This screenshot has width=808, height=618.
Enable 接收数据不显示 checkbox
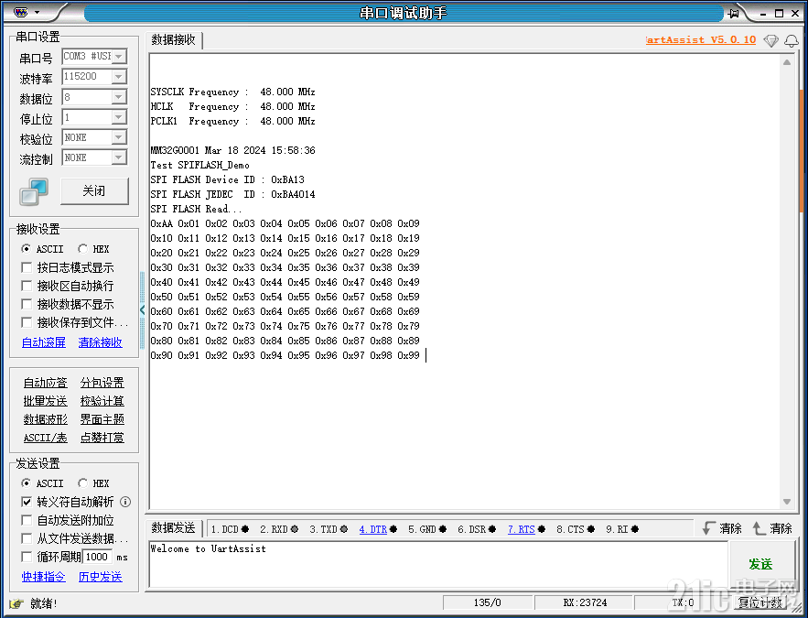point(27,304)
